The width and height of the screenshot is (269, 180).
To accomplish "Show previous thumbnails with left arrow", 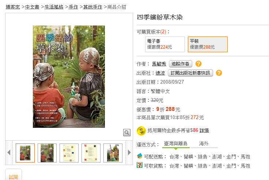I will 9,152.
